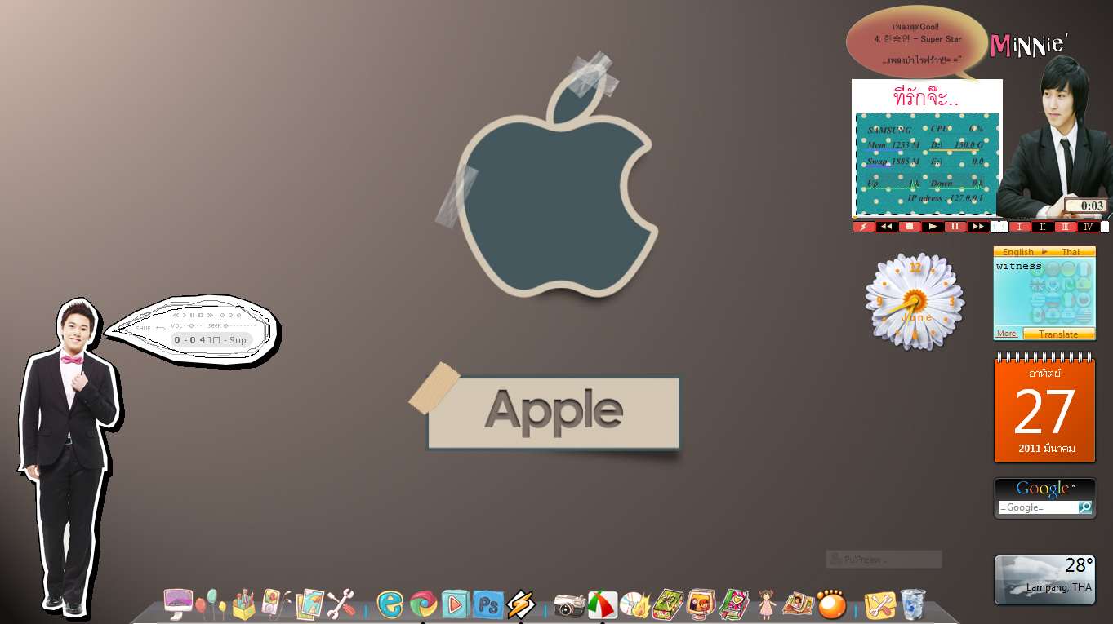The height and width of the screenshot is (624, 1113).
Task: Open the Lampang weather gadget
Action: coord(1044,580)
